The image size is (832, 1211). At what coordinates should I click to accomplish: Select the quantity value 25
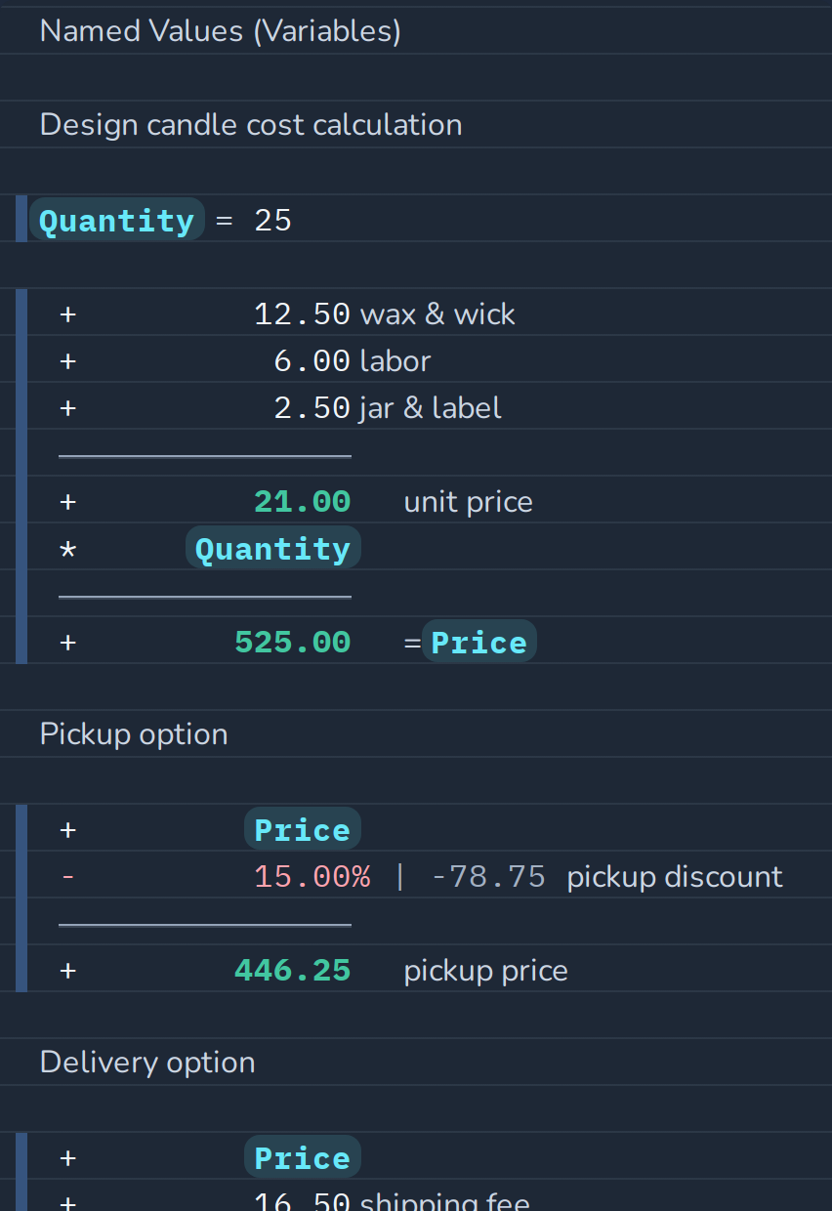[x=273, y=221]
